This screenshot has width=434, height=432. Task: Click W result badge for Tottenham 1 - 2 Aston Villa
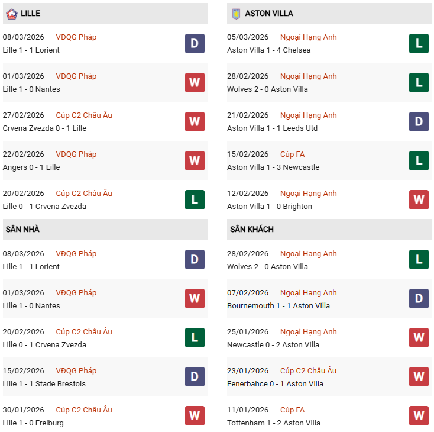pyautogui.click(x=419, y=416)
